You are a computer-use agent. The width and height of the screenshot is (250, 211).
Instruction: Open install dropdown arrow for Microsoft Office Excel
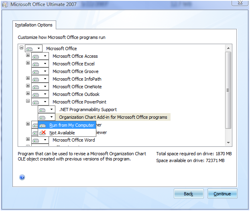tap(45, 64)
